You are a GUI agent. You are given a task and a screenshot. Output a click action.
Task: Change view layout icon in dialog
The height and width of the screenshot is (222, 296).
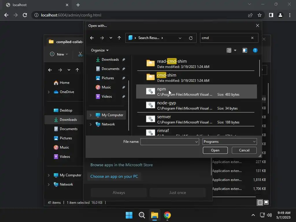tap(229, 50)
